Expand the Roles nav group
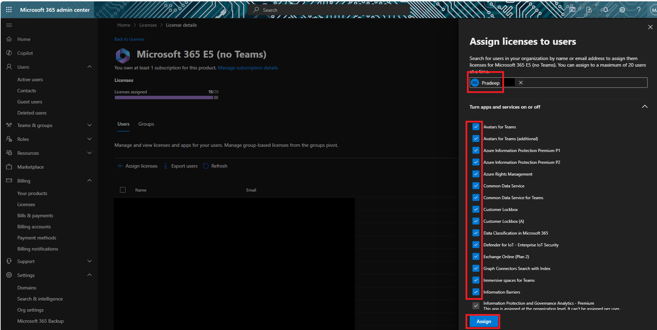 click(89, 139)
